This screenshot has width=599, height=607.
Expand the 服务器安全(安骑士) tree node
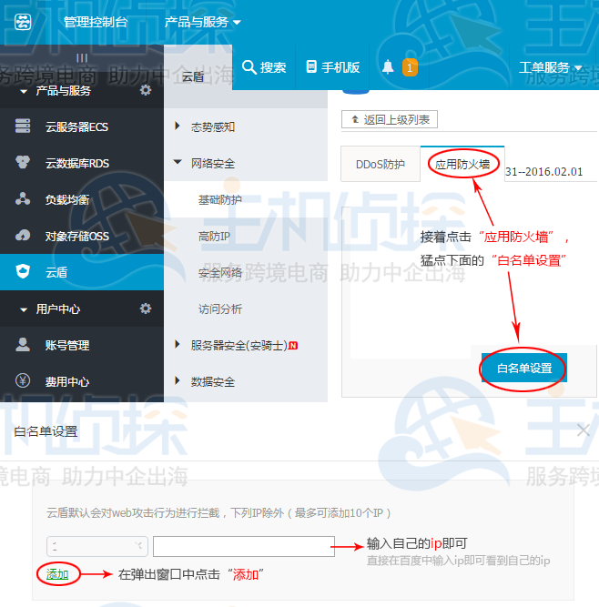point(177,344)
